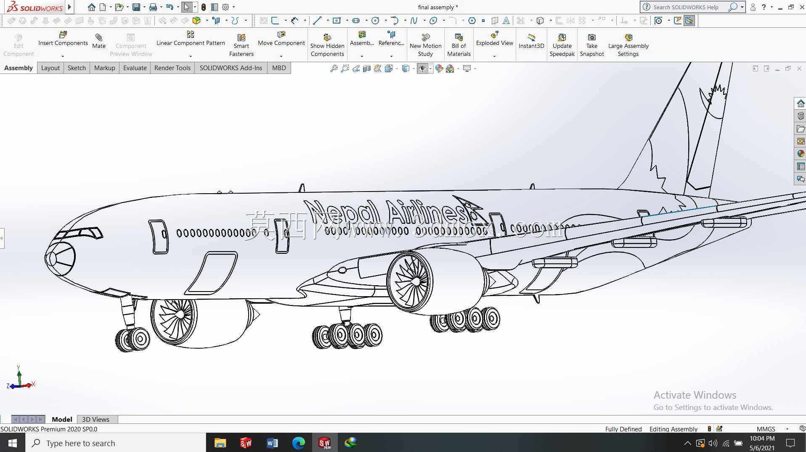The width and height of the screenshot is (806, 452).
Task: Toggle the highlighted measure icon at the sketch toolbar end
Action: 689,20
